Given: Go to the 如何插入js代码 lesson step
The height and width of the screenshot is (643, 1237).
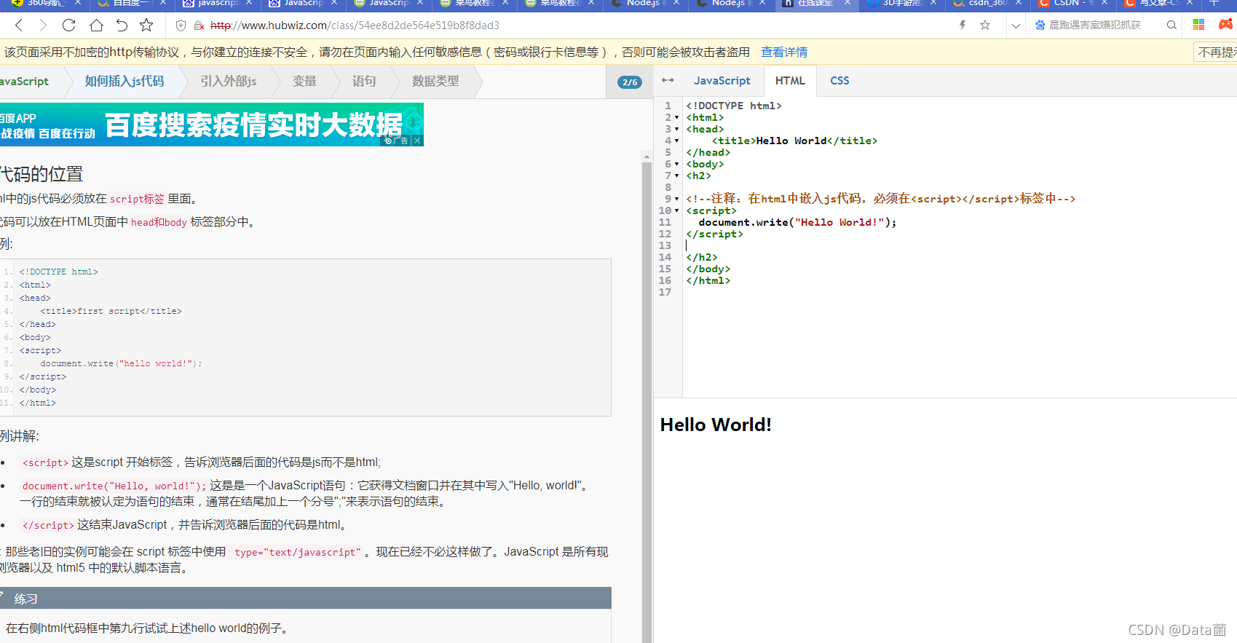Looking at the screenshot, I should click(x=125, y=82).
